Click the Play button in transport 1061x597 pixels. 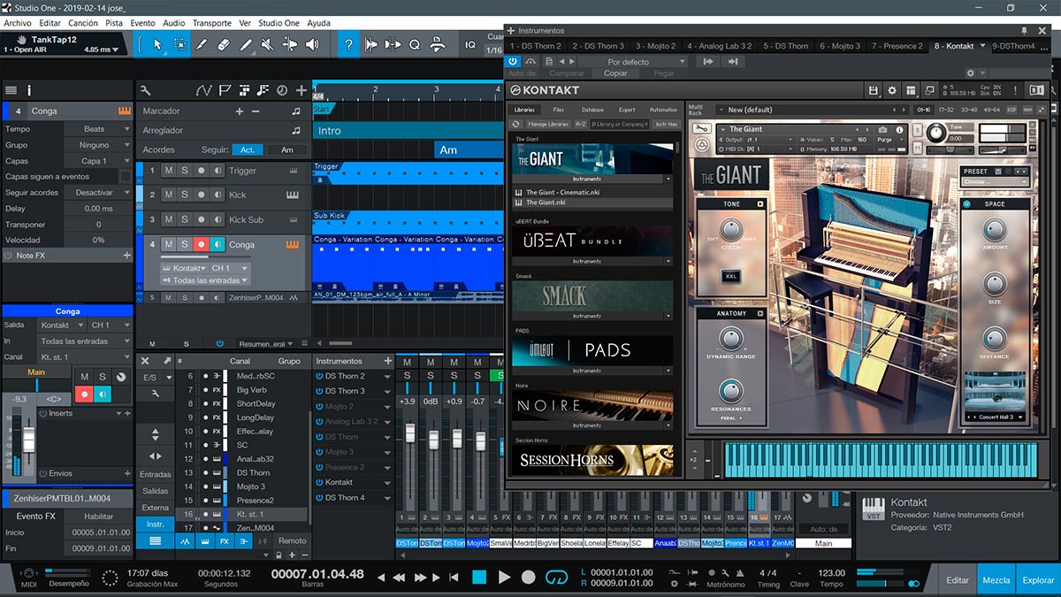click(504, 577)
